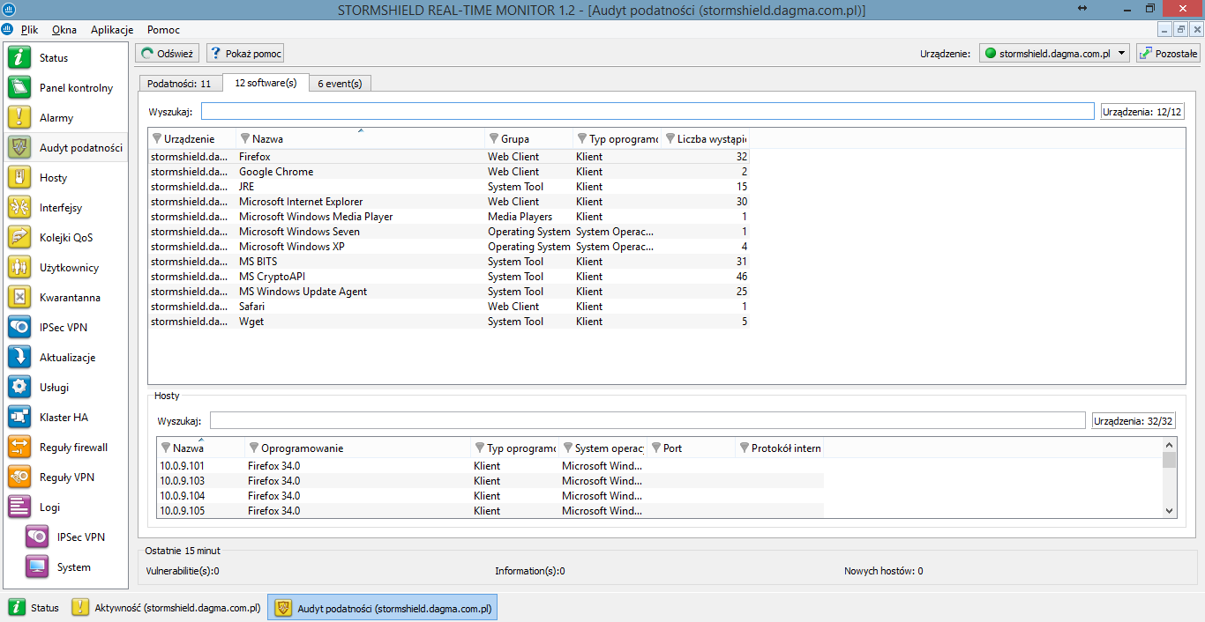Open the Alarmy section icon
Screen dimensions: 1205x622
pyautogui.click(x=19, y=118)
